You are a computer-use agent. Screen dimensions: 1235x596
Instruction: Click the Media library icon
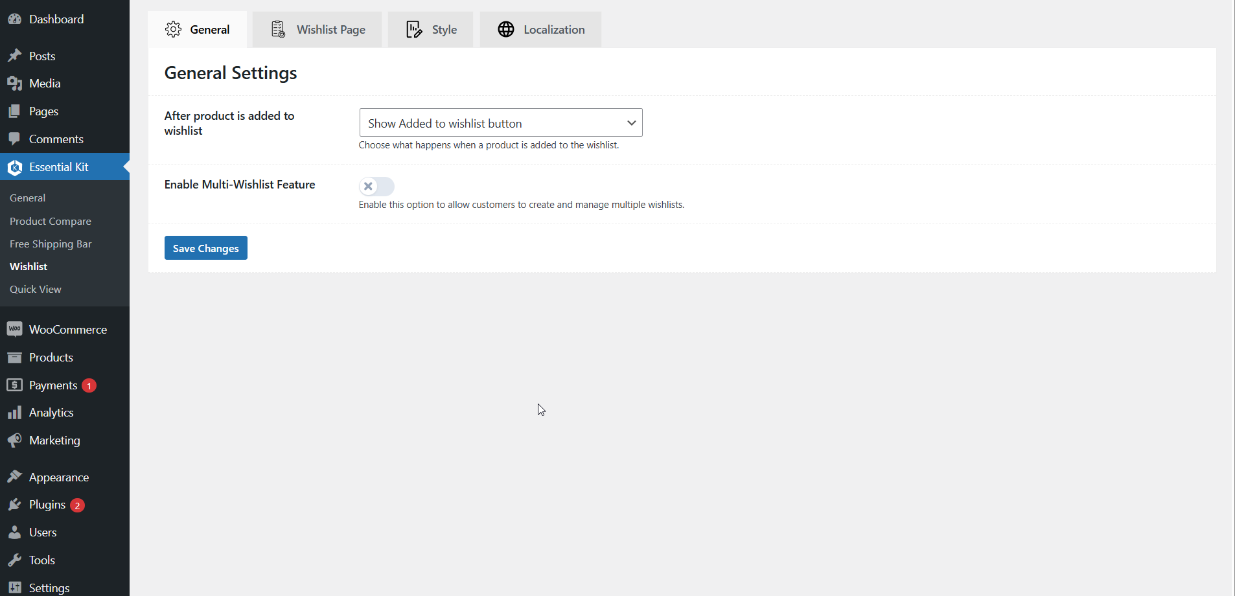[x=14, y=84]
